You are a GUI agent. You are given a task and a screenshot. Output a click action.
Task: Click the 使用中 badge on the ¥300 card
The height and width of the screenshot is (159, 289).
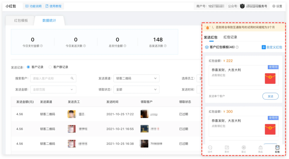coord(273,118)
